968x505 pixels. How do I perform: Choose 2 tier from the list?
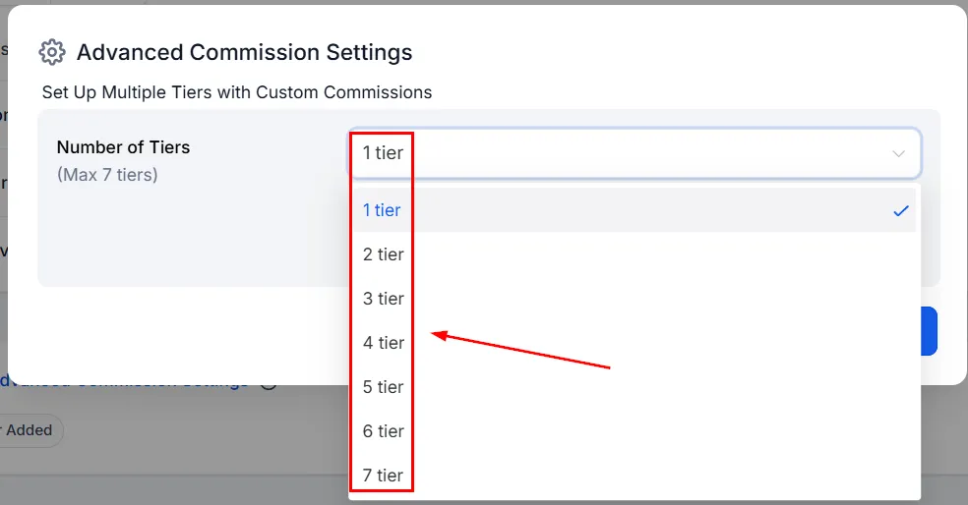[x=634, y=254]
